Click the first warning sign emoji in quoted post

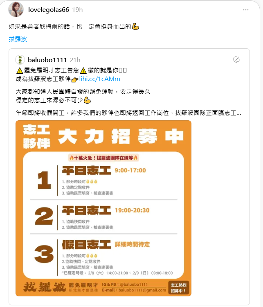click(20, 70)
